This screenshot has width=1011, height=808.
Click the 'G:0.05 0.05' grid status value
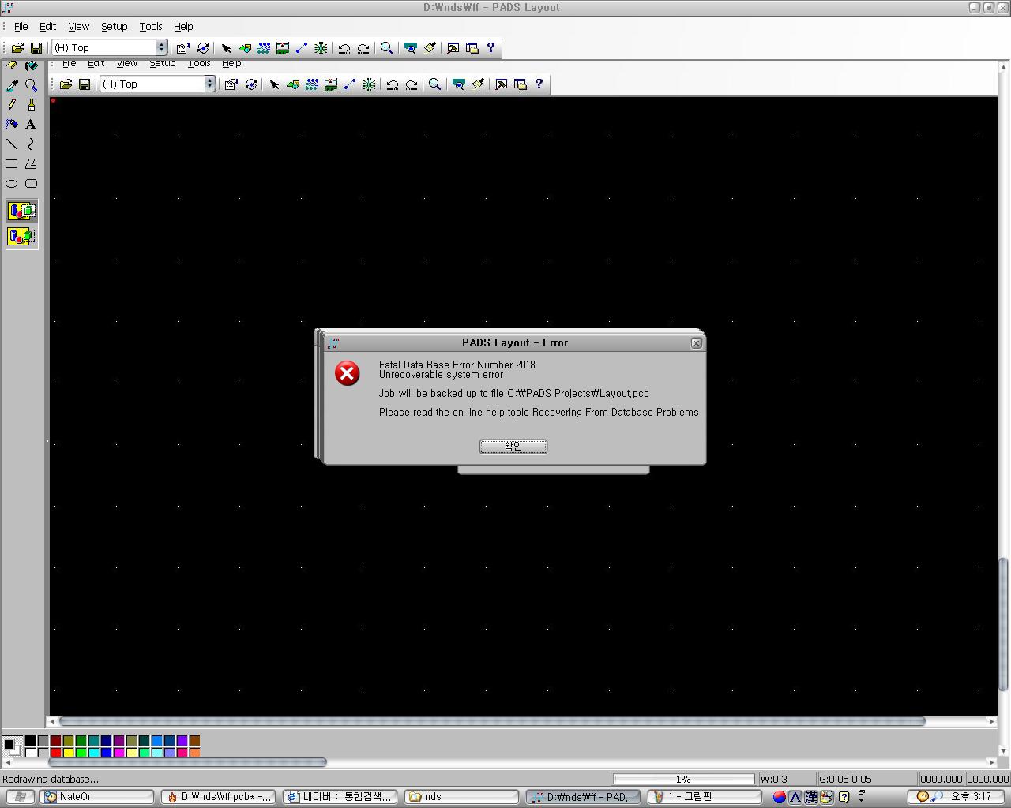pos(845,779)
